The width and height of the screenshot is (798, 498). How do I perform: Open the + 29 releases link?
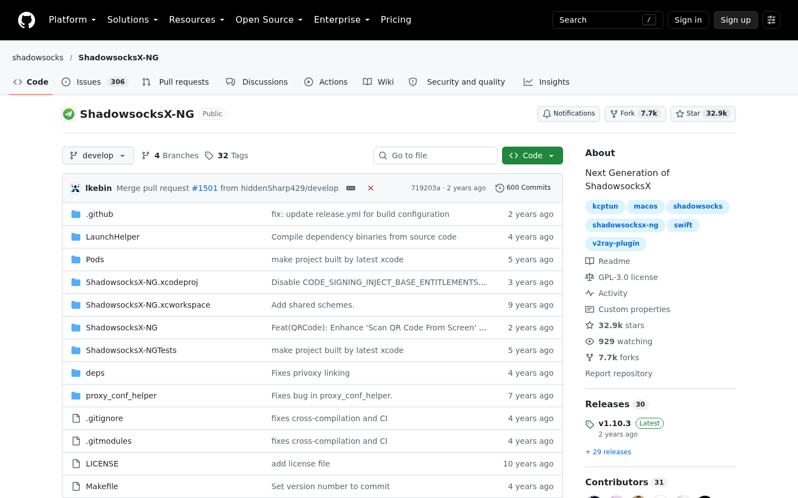tap(608, 452)
